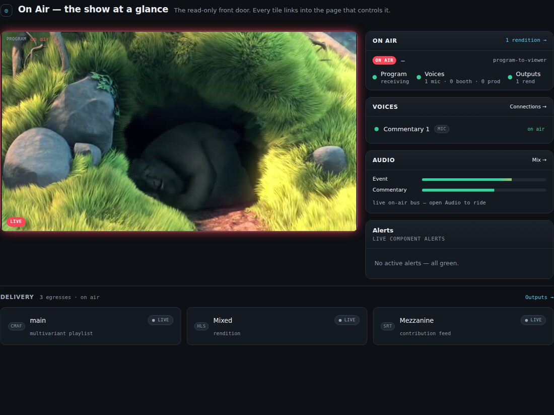Click the 'program-to-viewer' text

[520, 60]
